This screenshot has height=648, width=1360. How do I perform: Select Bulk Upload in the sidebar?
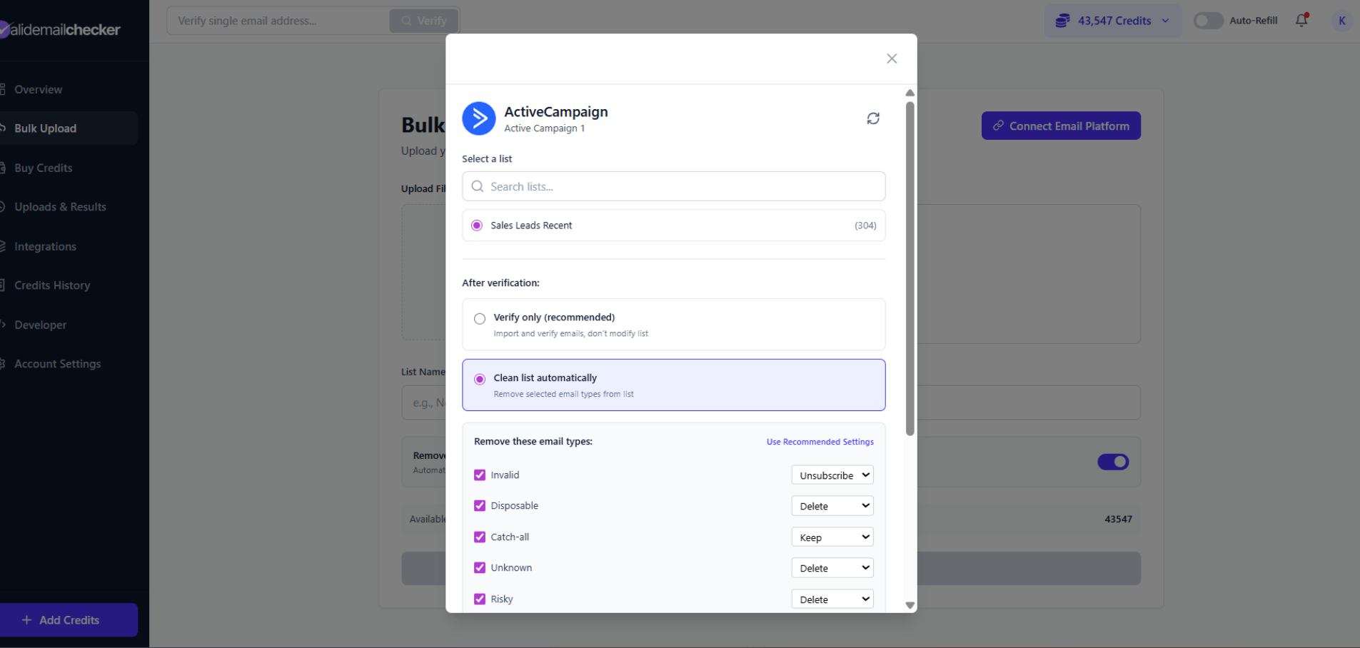point(45,128)
